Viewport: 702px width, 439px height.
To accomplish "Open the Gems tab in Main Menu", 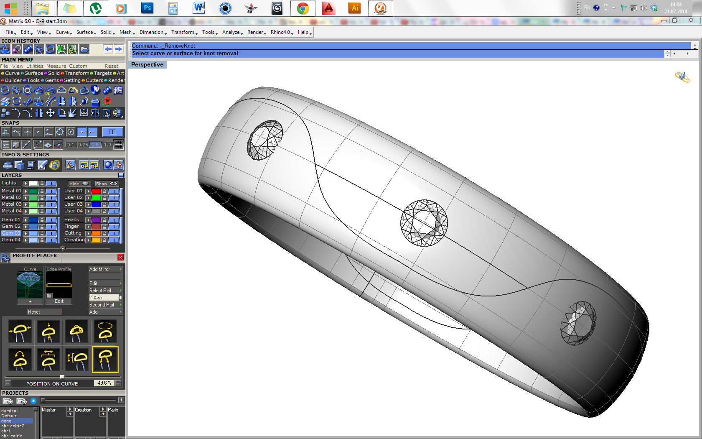I will coord(52,80).
